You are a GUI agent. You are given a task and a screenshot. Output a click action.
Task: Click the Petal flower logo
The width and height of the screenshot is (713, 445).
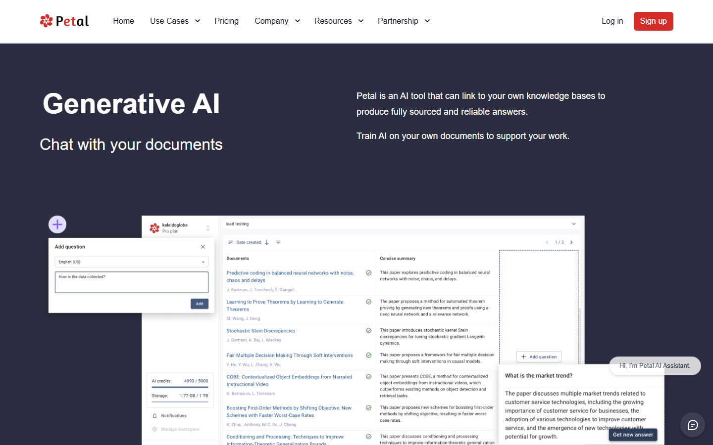[47, 21]
